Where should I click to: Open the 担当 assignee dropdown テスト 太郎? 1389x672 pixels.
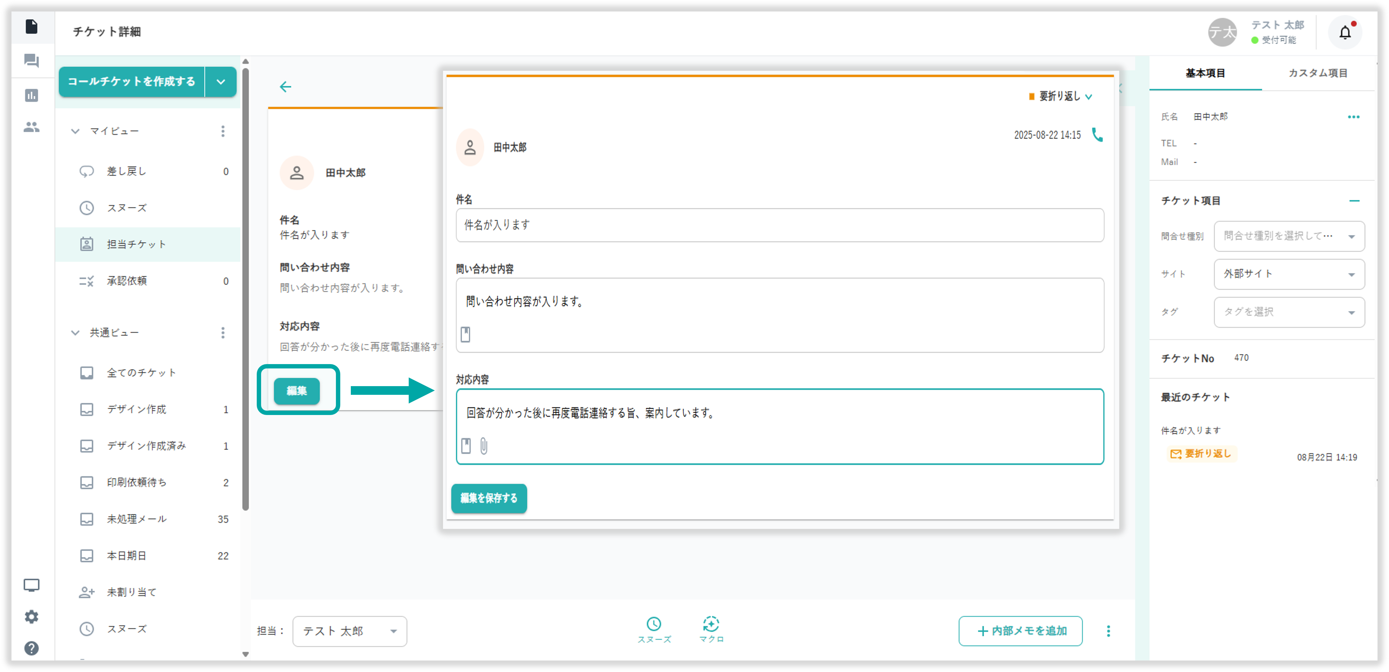point(349,631)
